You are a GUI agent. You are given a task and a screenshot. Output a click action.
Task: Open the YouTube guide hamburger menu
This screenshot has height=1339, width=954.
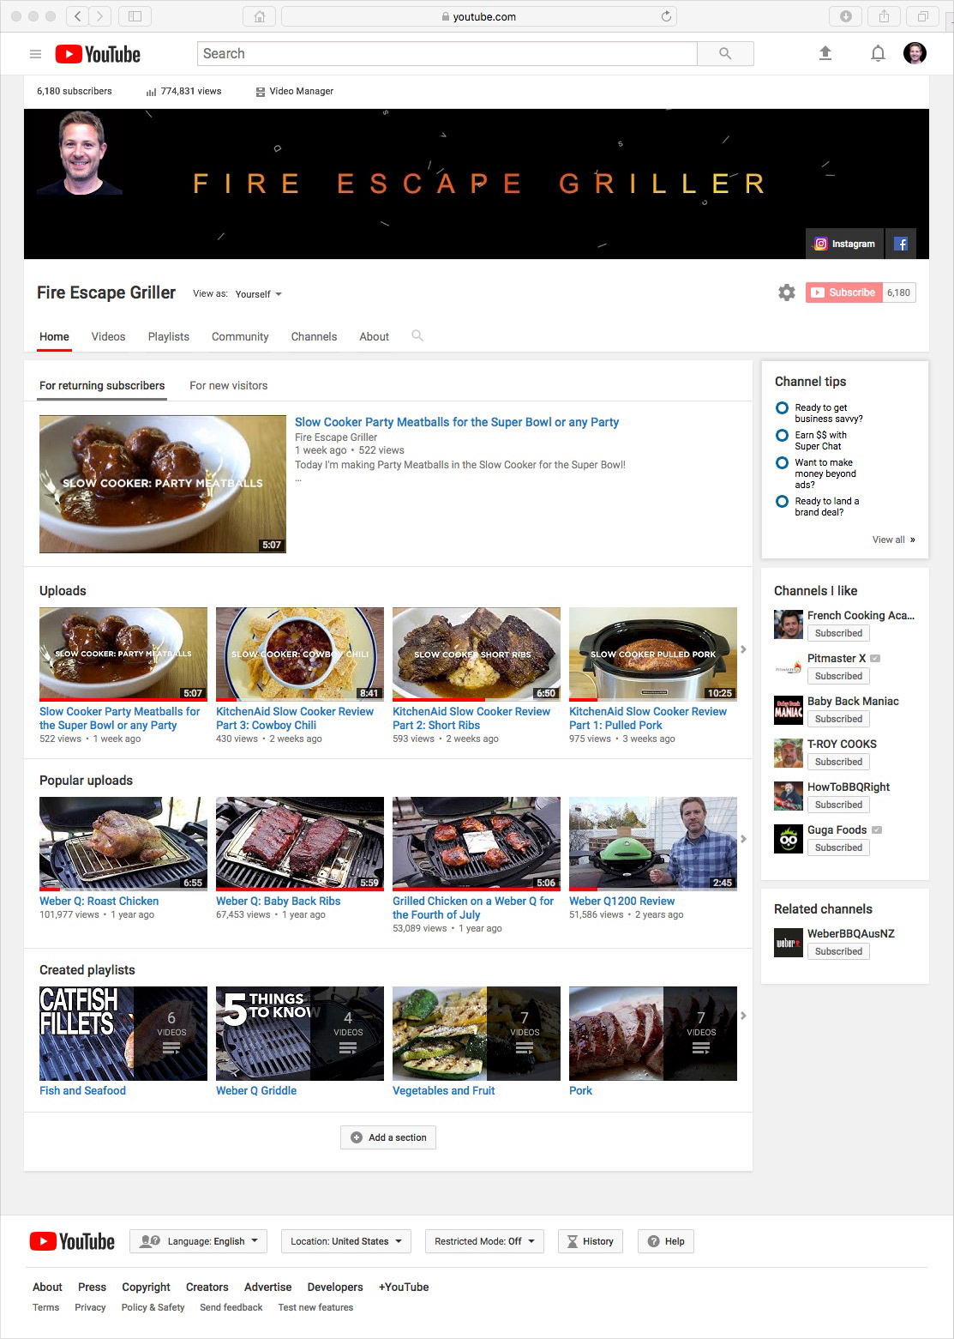[x=35, y=54]
